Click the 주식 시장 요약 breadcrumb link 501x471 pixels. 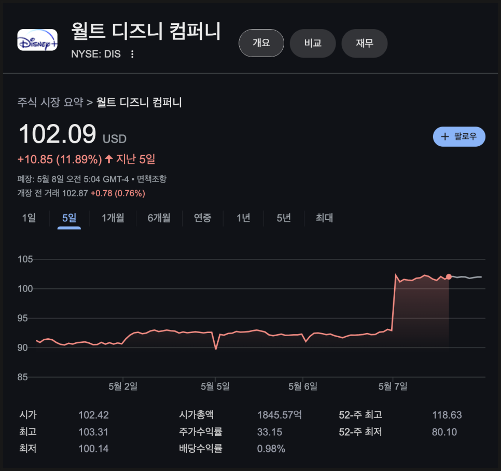tap(50, 102)
